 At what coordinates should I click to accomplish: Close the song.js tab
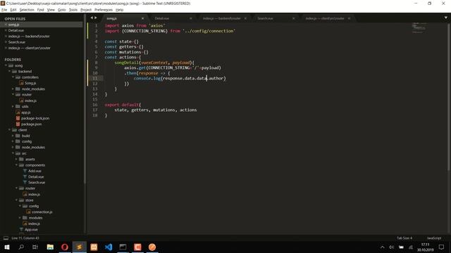pos(142,18)
